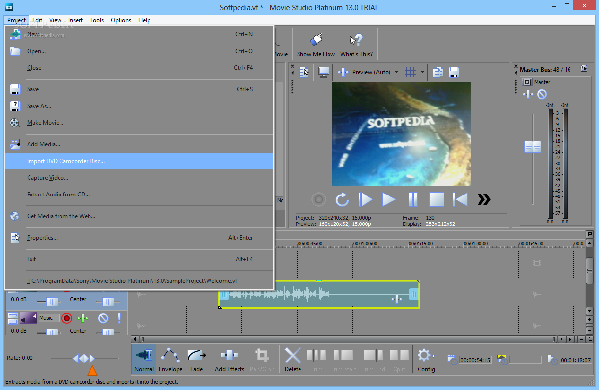
Task: Mute the Music track
Action: tap(103, 318)
